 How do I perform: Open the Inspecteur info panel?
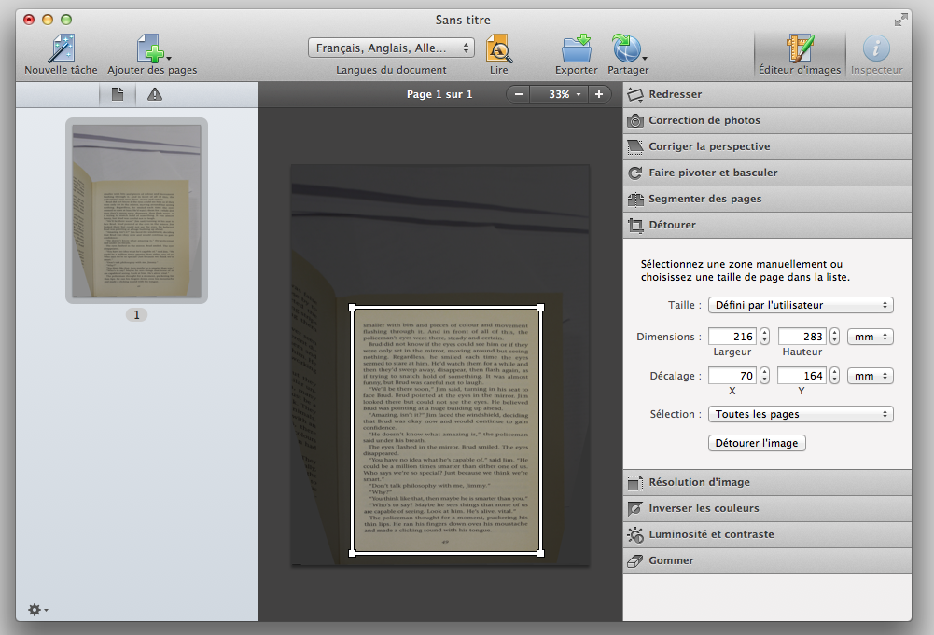[876, 48]
